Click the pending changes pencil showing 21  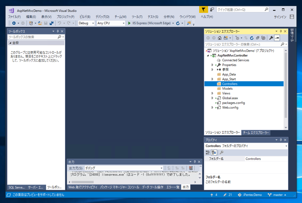pyautogui.click(x=228, y=195)
